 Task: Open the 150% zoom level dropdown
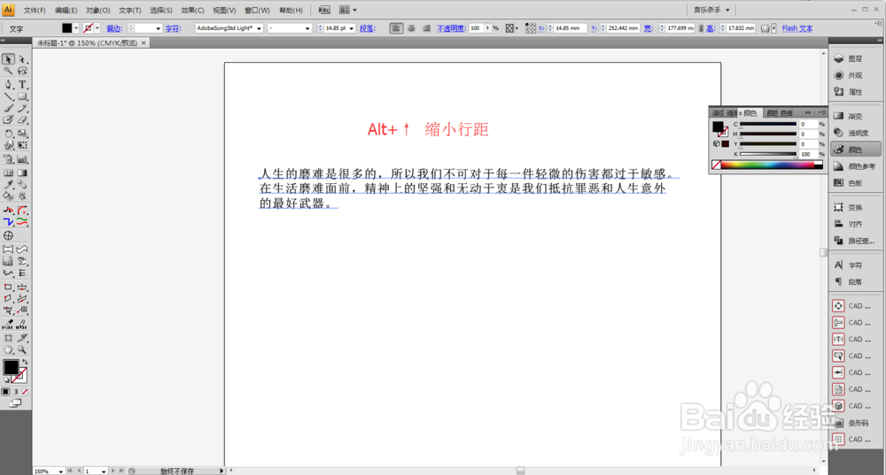click(60, 471)
